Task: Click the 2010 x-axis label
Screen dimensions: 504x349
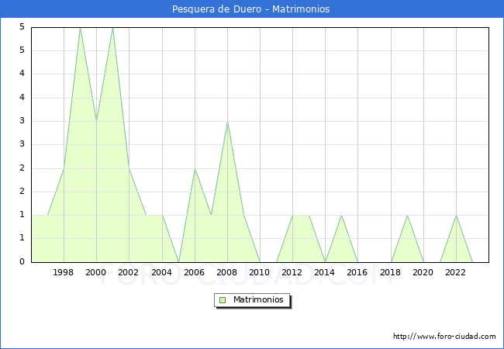Action: click(x=260, y=272)
